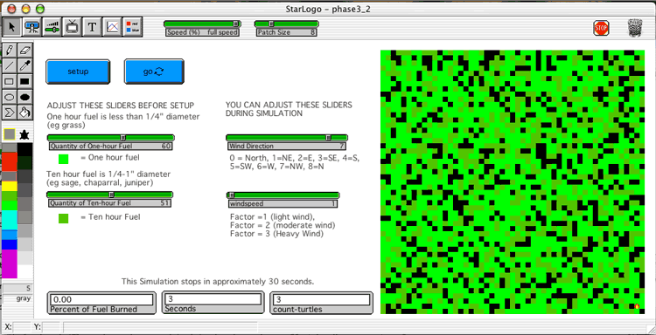Image resolution: width=656 pixels, height=335 pixels.
Task: Click the green zoom window button
Action: (40, 9)
